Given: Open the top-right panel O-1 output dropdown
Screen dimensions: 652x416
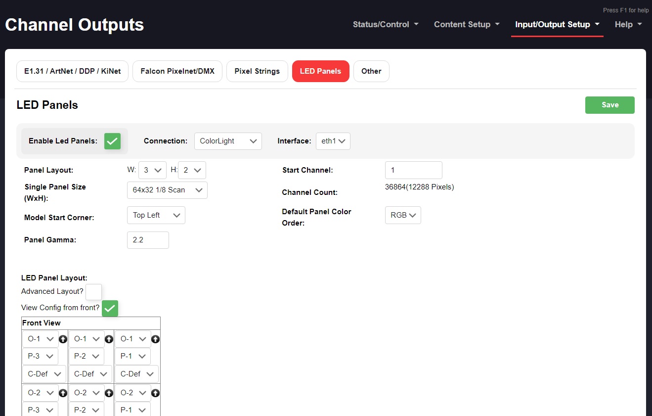Looking at the screenshot, I should pyautogui.click(x=133, y=339).
